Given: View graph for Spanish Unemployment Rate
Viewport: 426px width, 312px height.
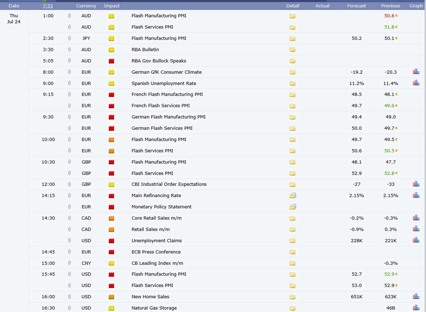Looking at the screenshot, I should pos(416,83).
